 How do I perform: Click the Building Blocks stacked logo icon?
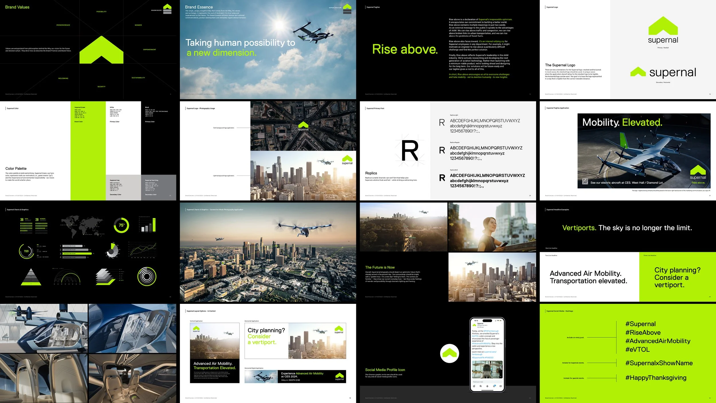click(167, 9)
